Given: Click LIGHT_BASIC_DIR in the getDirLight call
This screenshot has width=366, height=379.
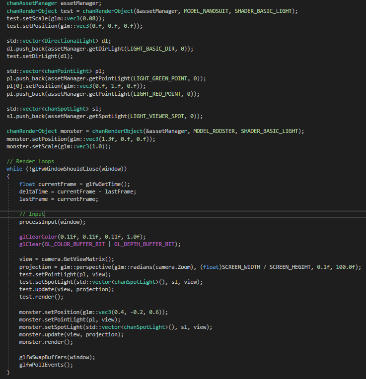Looking at the screenshot, I should tap(150, 49).
